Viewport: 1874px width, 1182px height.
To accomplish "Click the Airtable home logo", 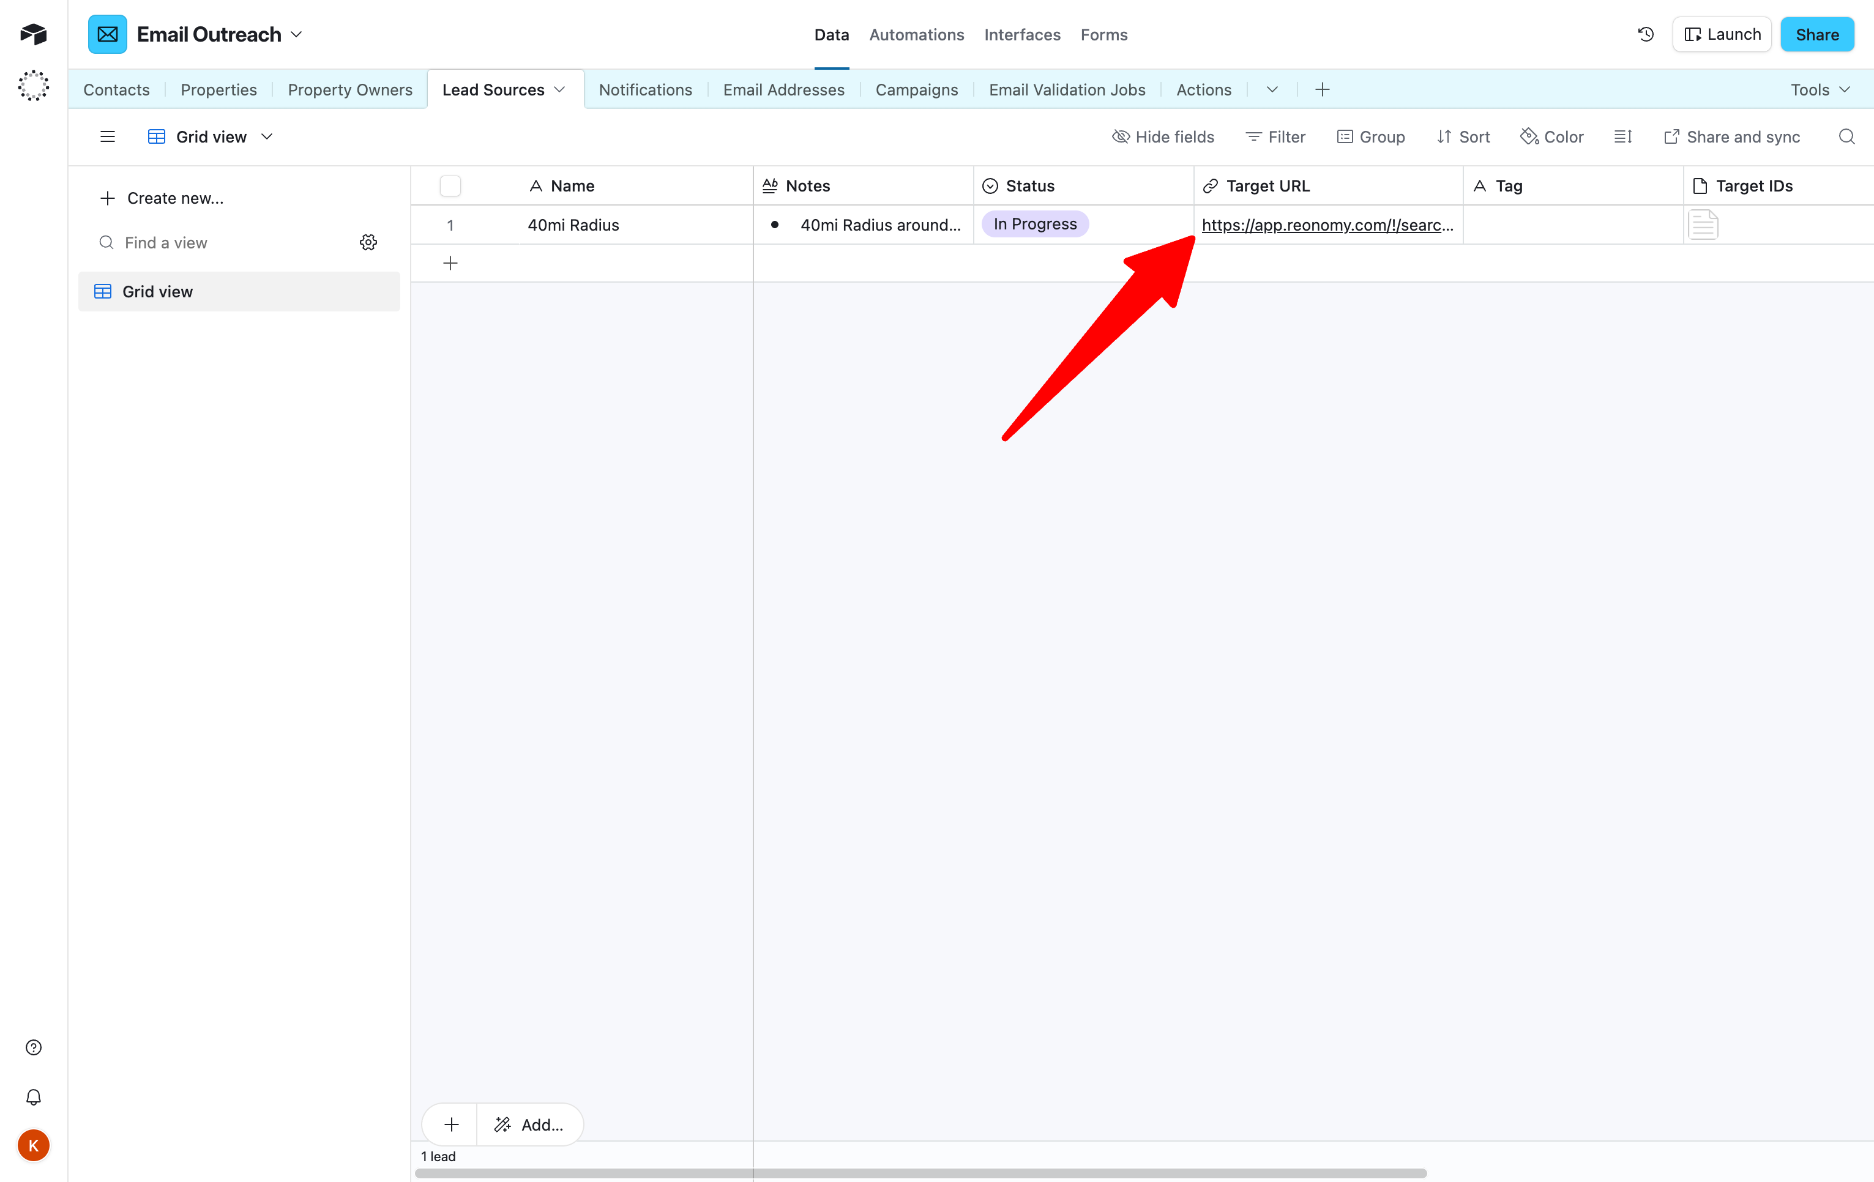I will tap(32, 34).
